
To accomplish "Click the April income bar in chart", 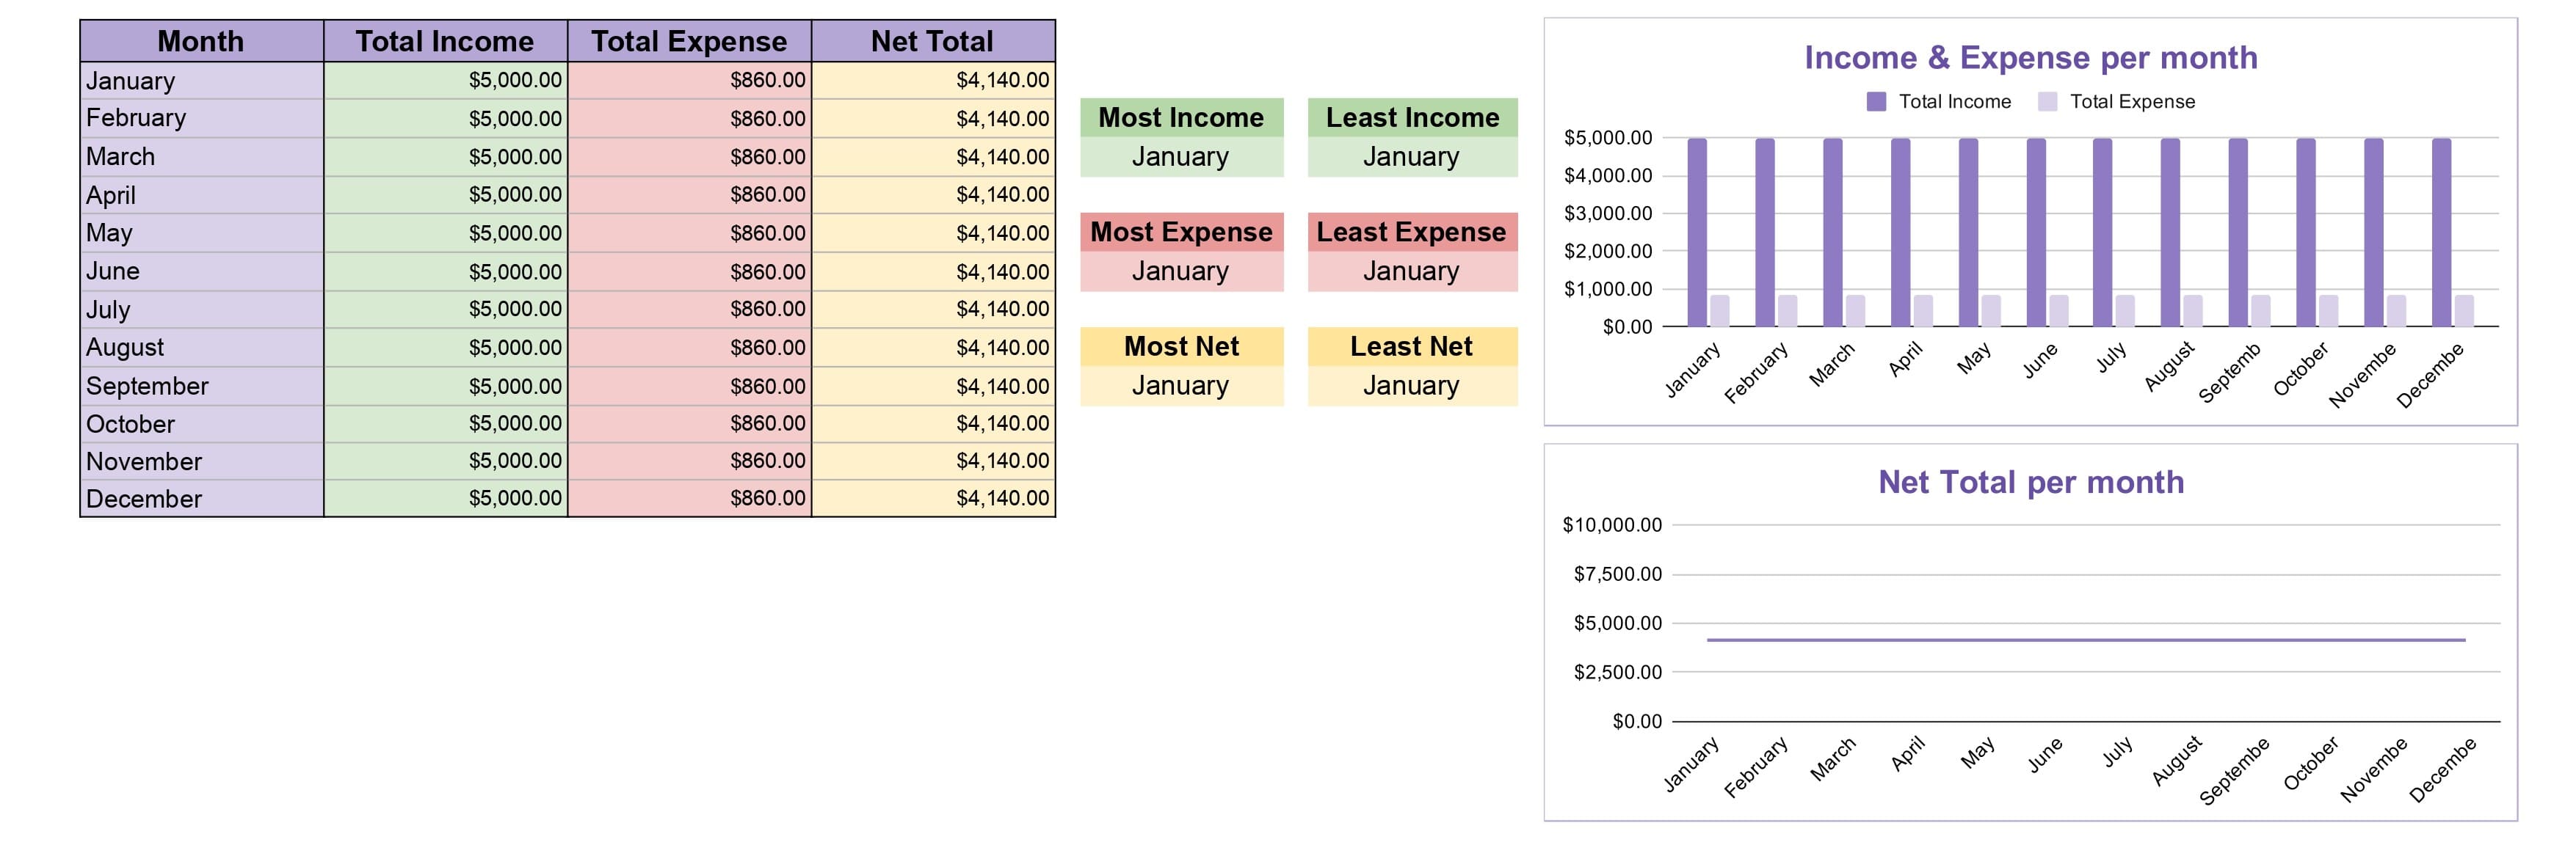I will 1900,232.
